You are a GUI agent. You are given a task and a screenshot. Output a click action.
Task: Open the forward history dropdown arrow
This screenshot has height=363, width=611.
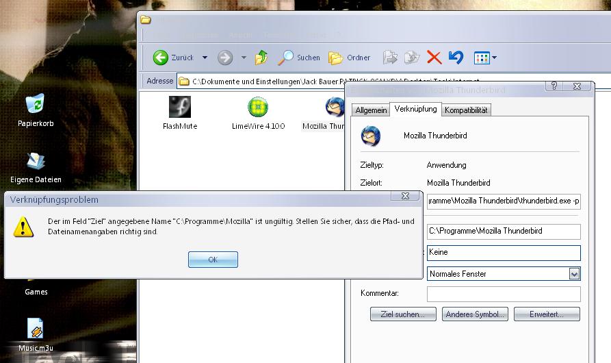coord(244,58)
